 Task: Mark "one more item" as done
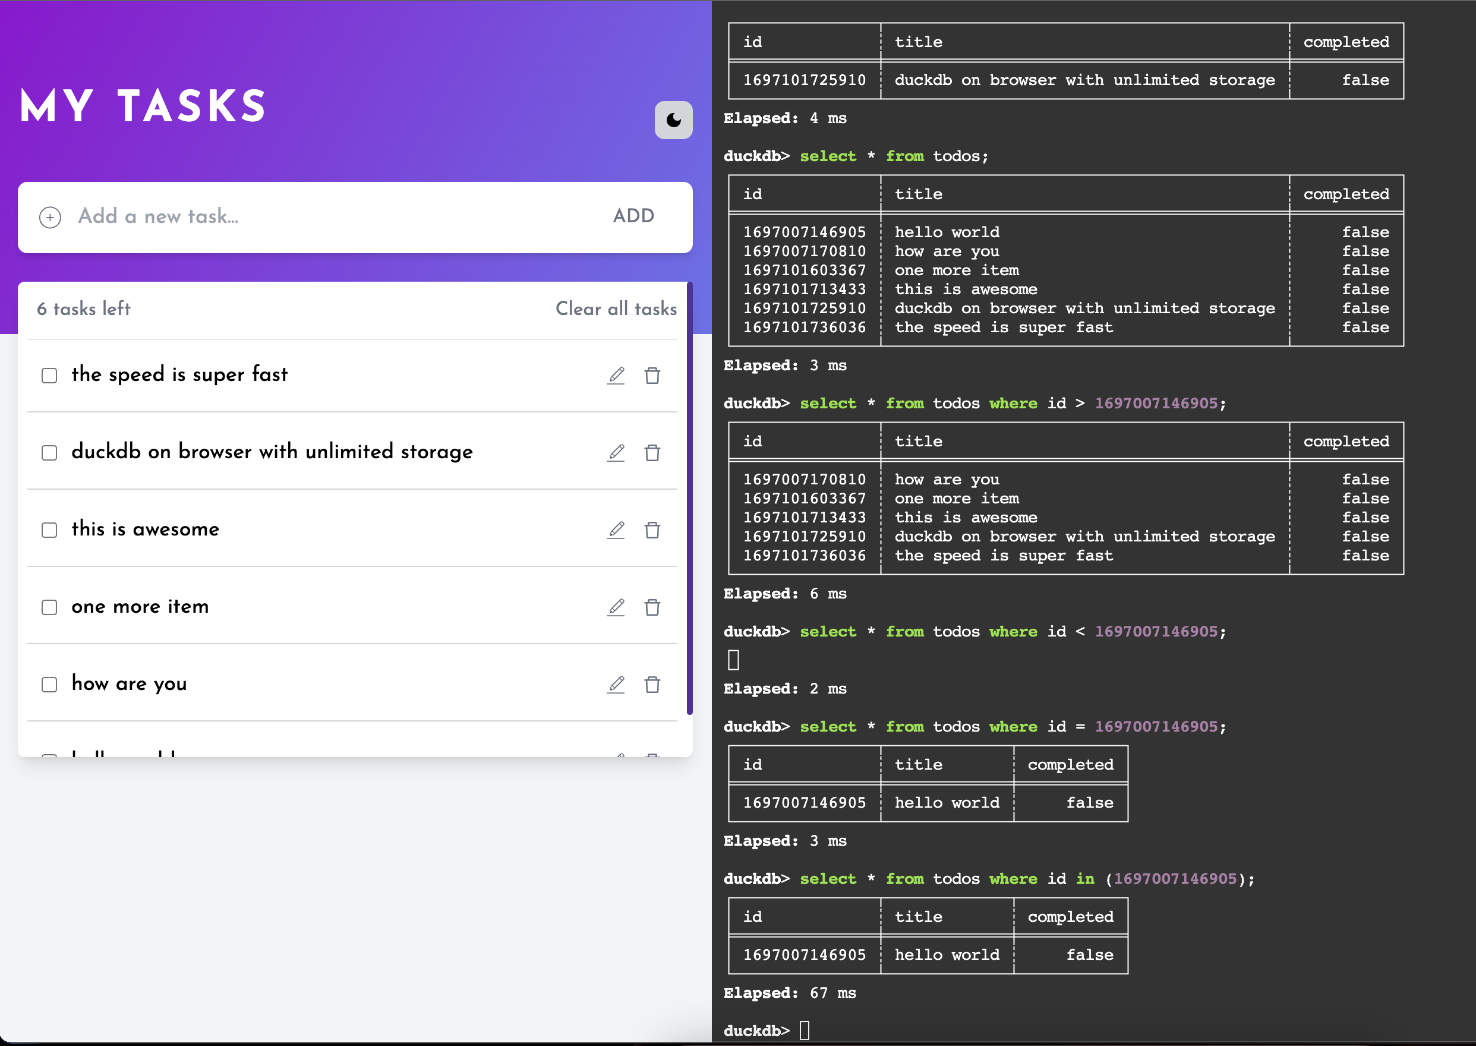click(49, 607)
